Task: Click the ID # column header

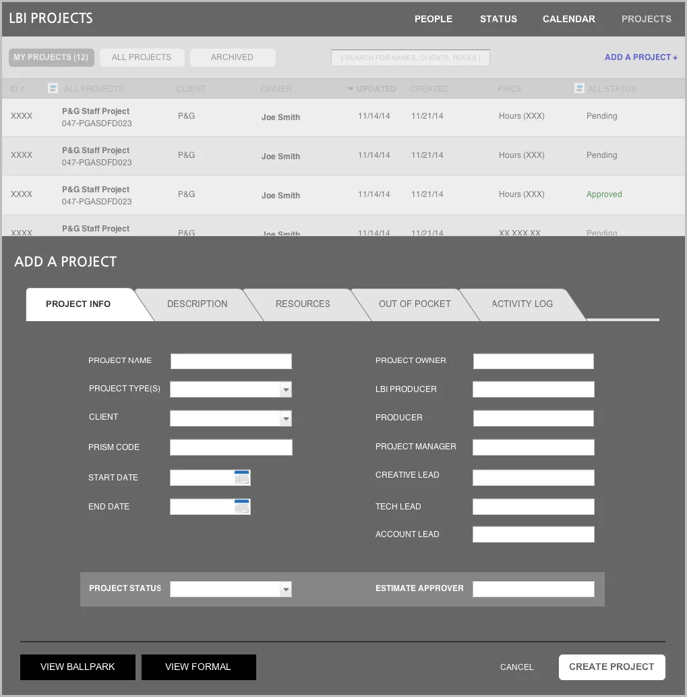Action: click(18, 89)
